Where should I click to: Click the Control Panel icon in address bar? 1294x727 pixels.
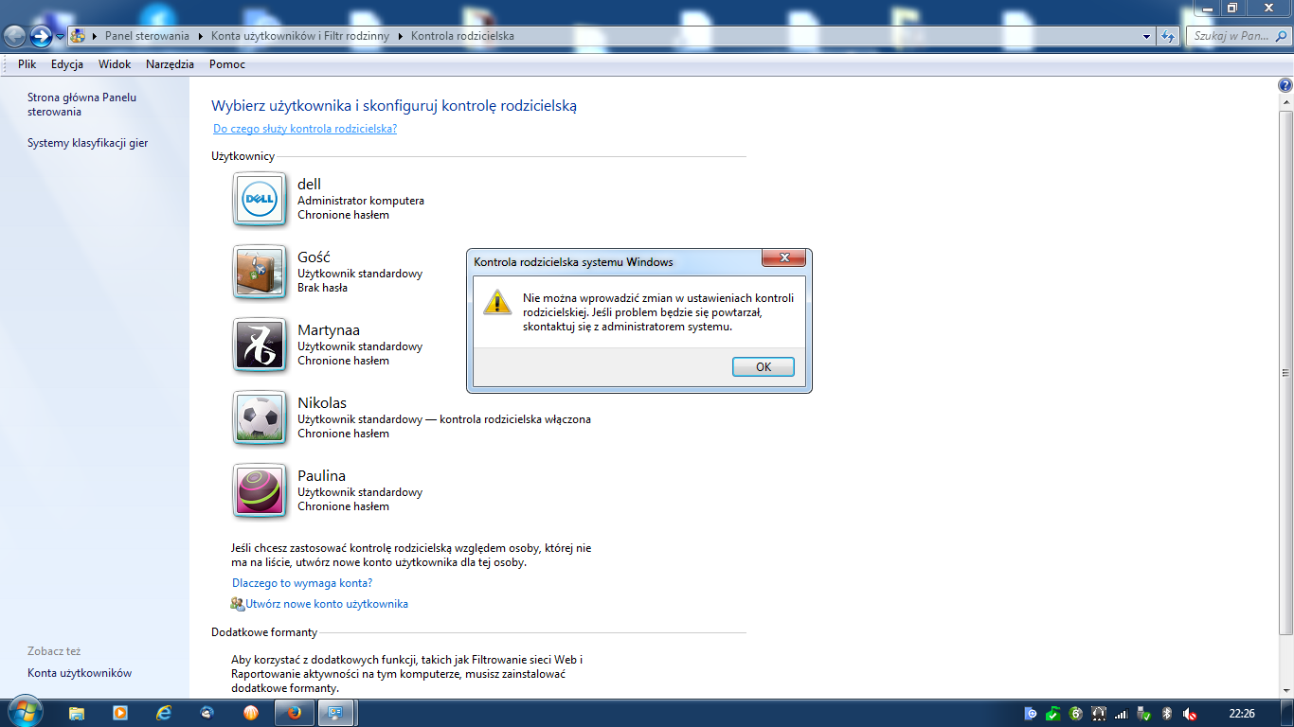pos(79,36)
